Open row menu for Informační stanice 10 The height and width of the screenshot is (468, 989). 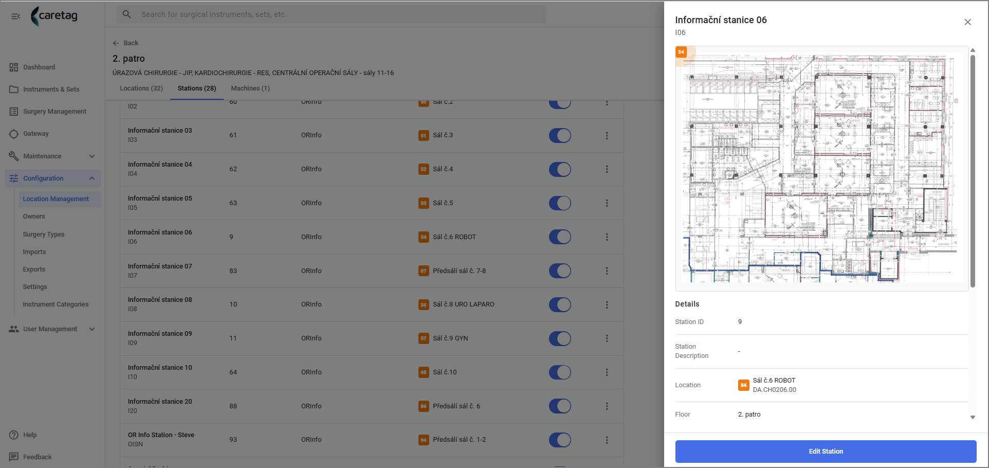607,372
